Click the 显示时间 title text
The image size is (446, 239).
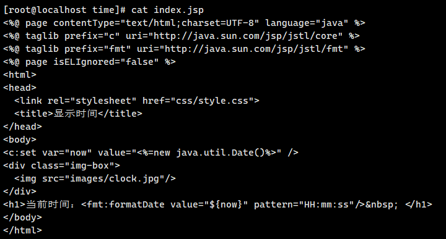76,114
